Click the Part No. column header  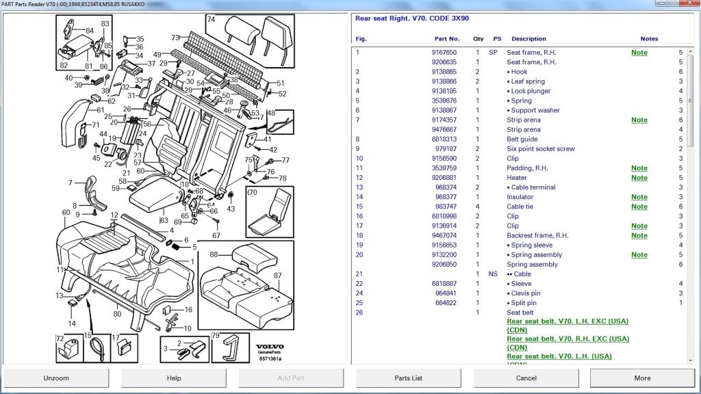[x=446, y=39]
